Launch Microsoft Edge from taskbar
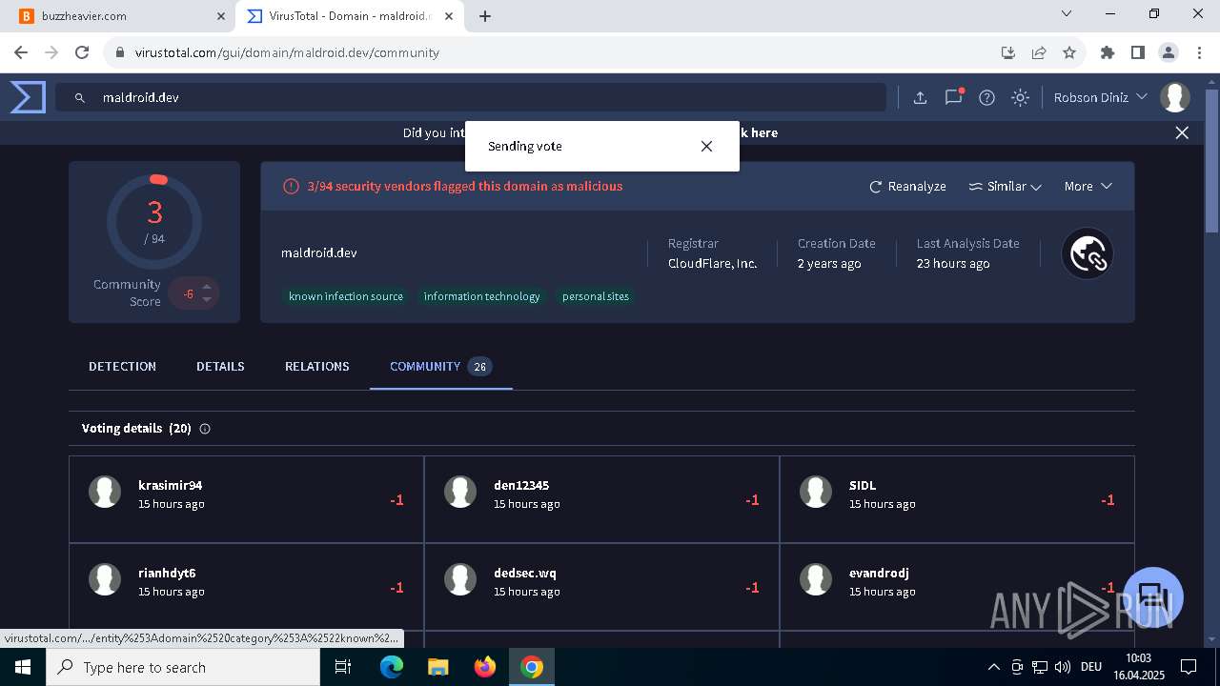Viewport: 1220px width, 686px height. pyautogui.click(x=392, y=667)
